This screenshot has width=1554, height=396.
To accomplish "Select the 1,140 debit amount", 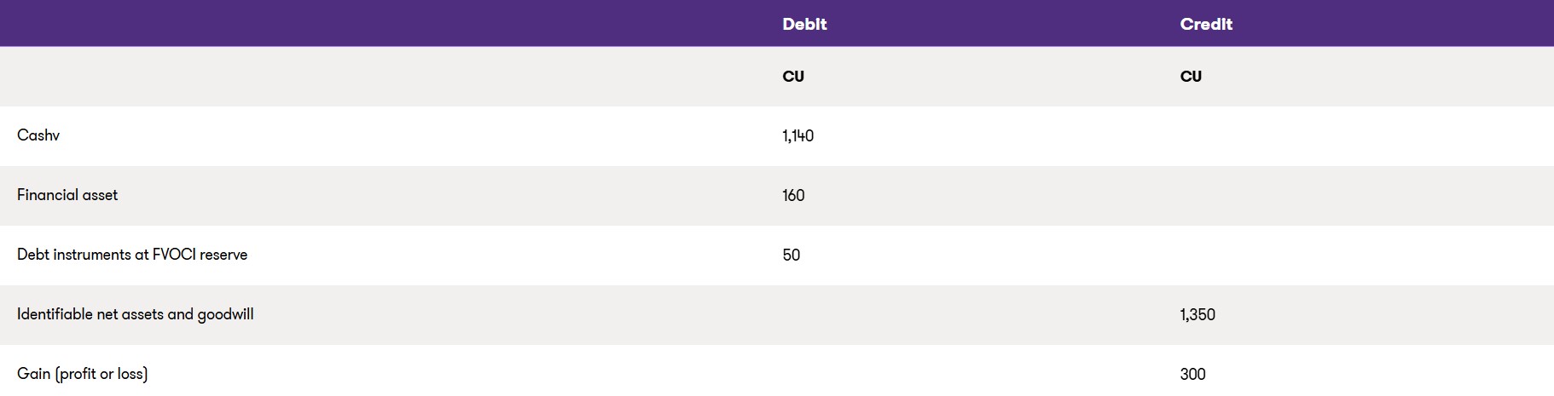I will 797,135.
